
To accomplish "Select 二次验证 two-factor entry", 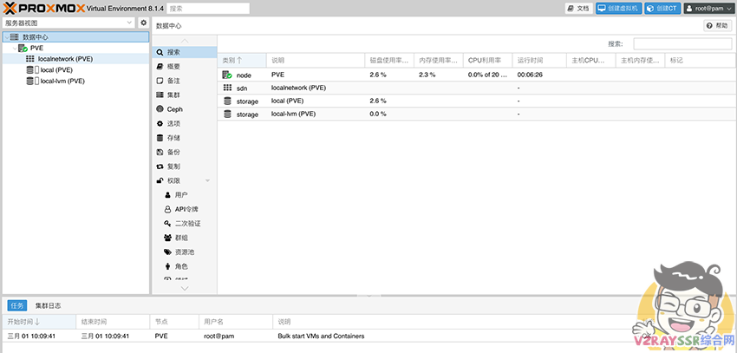I will point(187,224).
